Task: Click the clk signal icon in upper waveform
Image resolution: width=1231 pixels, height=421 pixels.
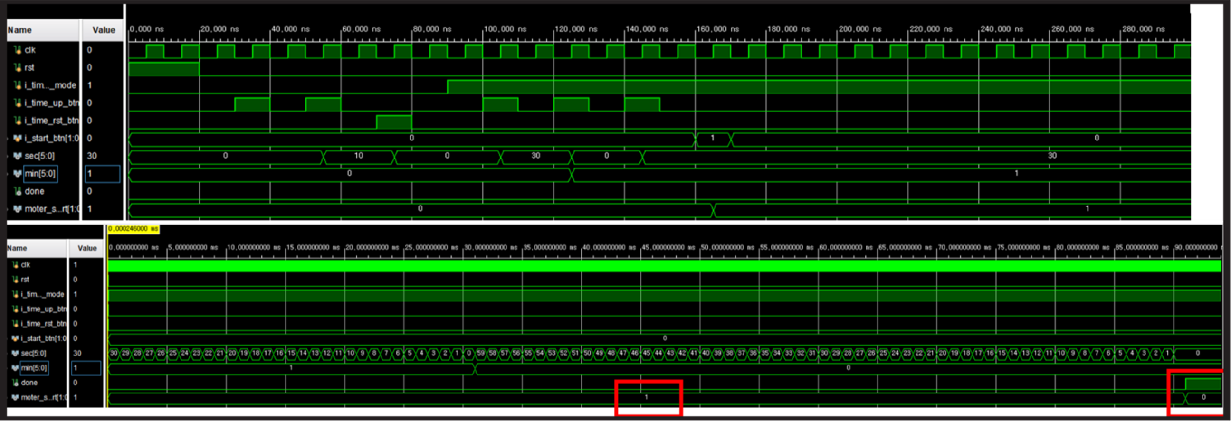Action: tap(18, 50)
